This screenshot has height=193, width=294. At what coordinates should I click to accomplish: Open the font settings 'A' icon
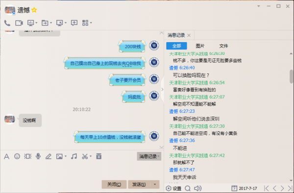[6, 156]
